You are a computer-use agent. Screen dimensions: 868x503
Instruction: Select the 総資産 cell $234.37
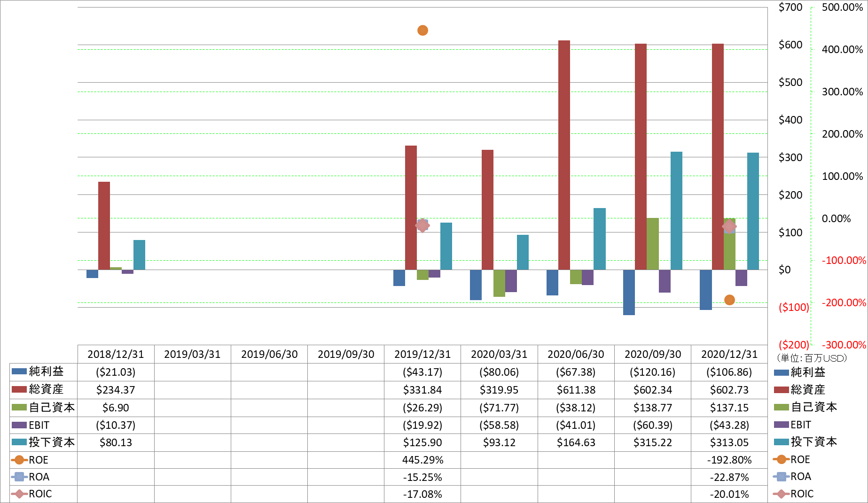[x=116, y=390]
